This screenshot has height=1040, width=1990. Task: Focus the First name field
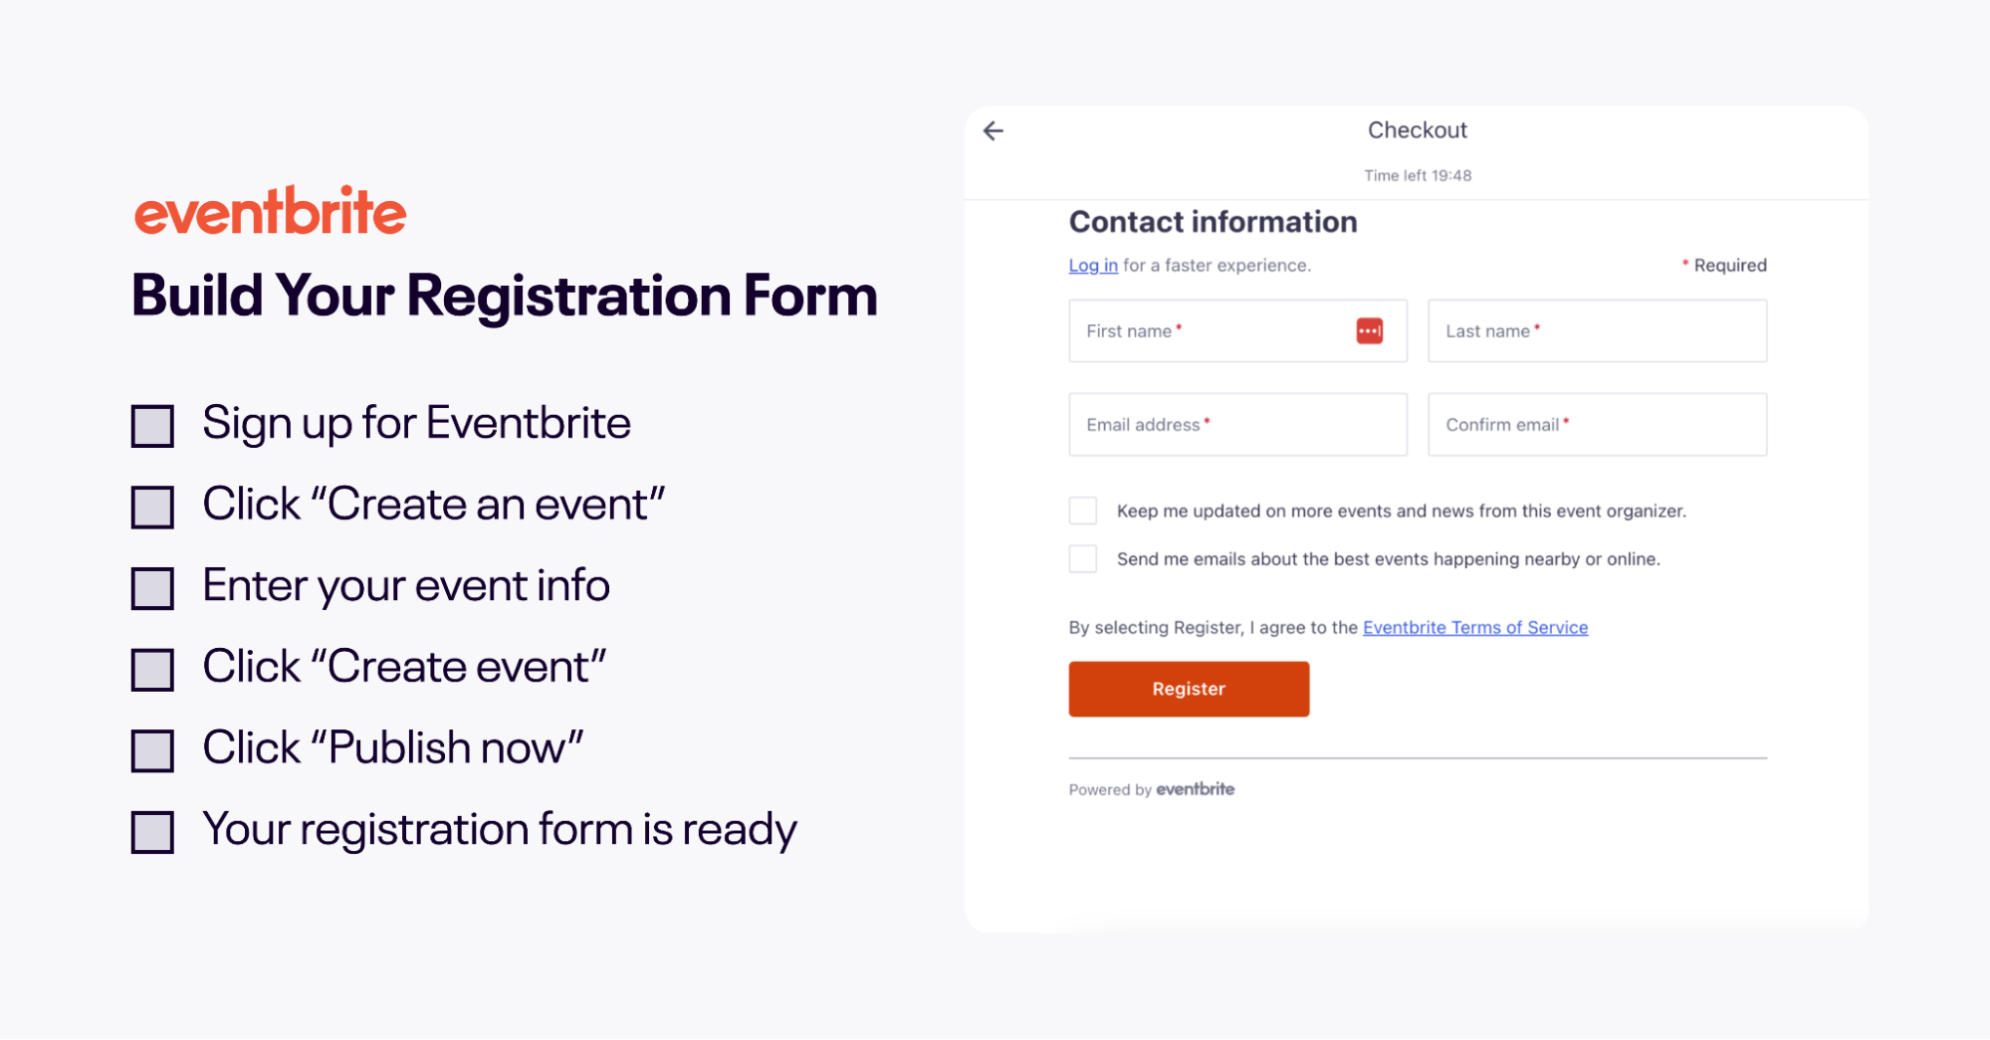pyautogui.click(x=1210, y=331)
